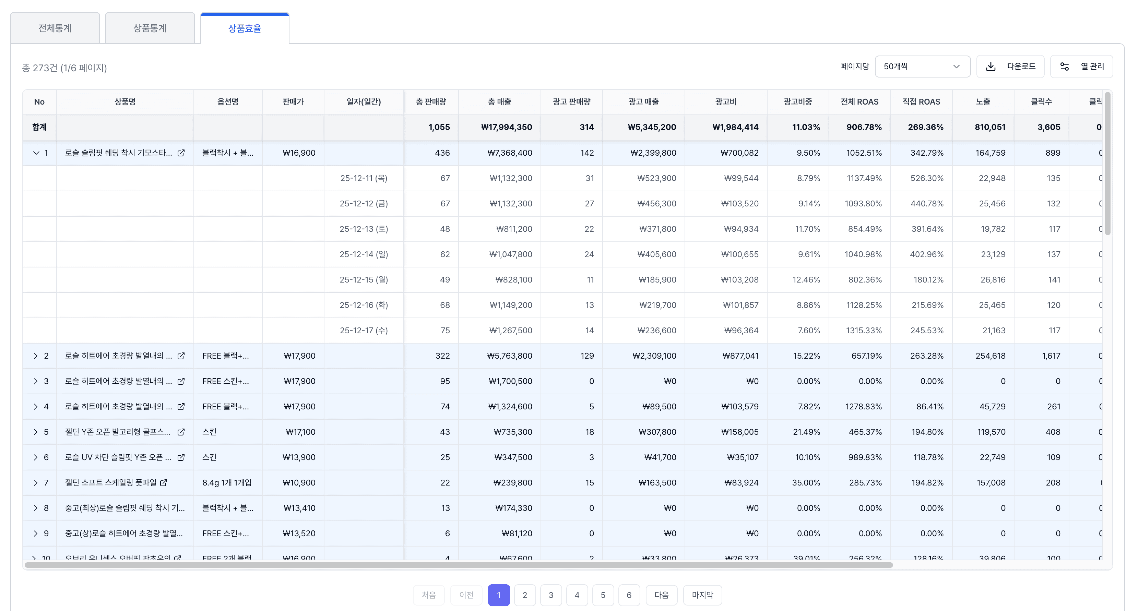
Task: Go to pagination page 3
Action: click(551, 595)
